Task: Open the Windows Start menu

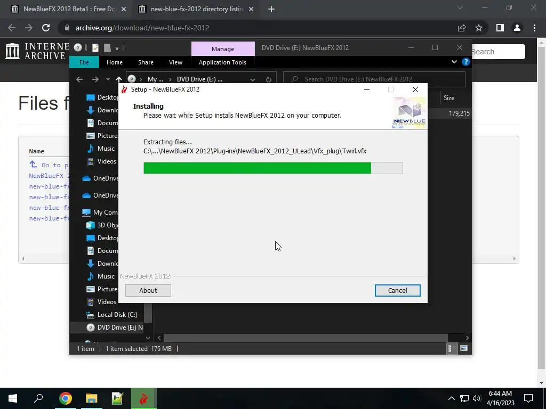Action: 13,398
